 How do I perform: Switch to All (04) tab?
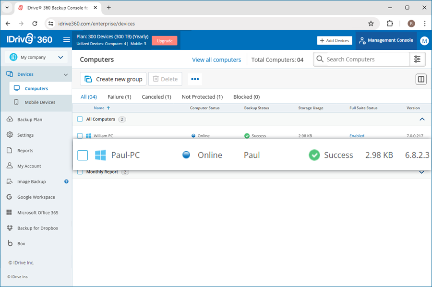pyautogui.click(x=89, y=96)
